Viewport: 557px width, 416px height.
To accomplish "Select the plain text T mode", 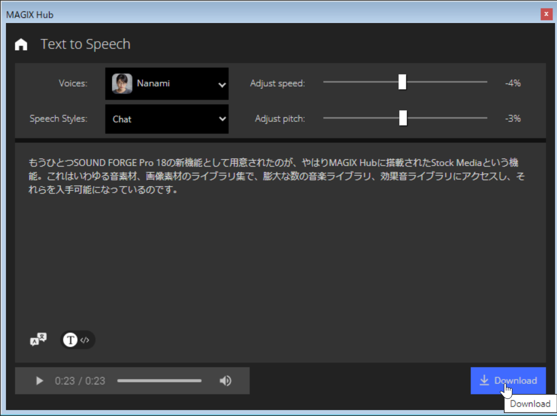I will click(x=70, y=340).
